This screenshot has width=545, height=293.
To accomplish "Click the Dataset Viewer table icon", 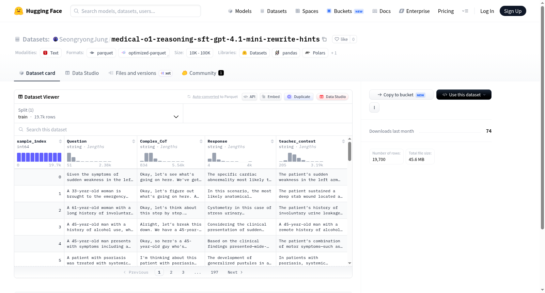I will tap(20, 97).
